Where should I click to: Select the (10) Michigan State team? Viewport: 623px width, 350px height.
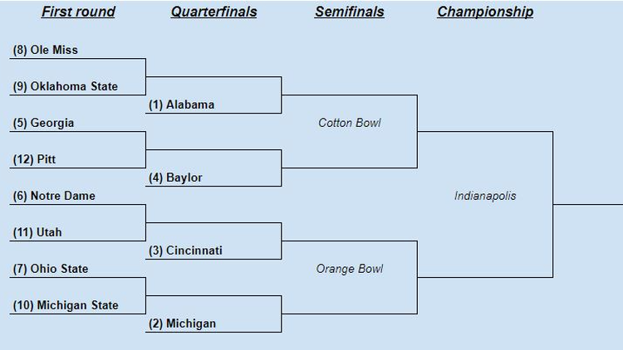point(65,305)
